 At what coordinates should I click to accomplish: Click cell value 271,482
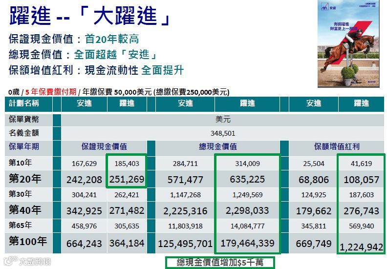coord(127,210)
